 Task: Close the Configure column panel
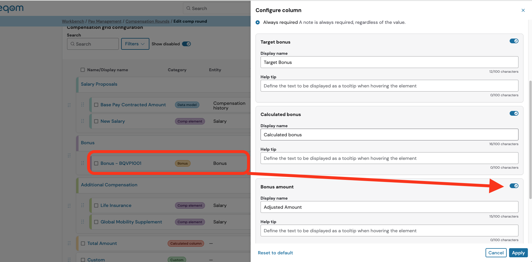(523, 10)
